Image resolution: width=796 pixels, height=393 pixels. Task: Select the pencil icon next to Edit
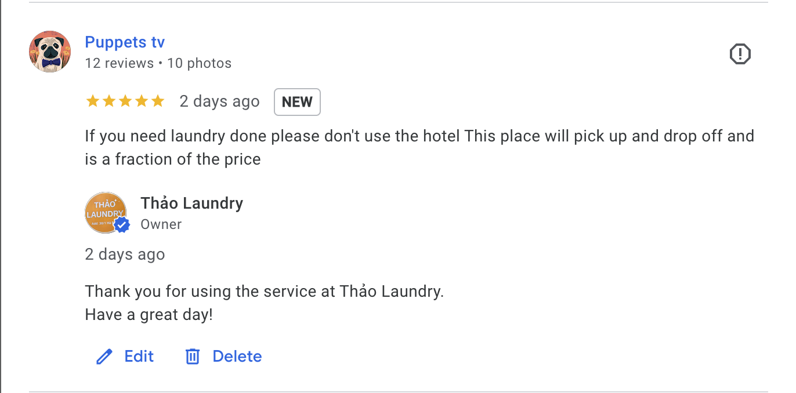coord(104,356)
